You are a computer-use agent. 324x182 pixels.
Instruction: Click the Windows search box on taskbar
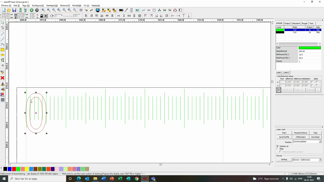(x=37, y=179)
